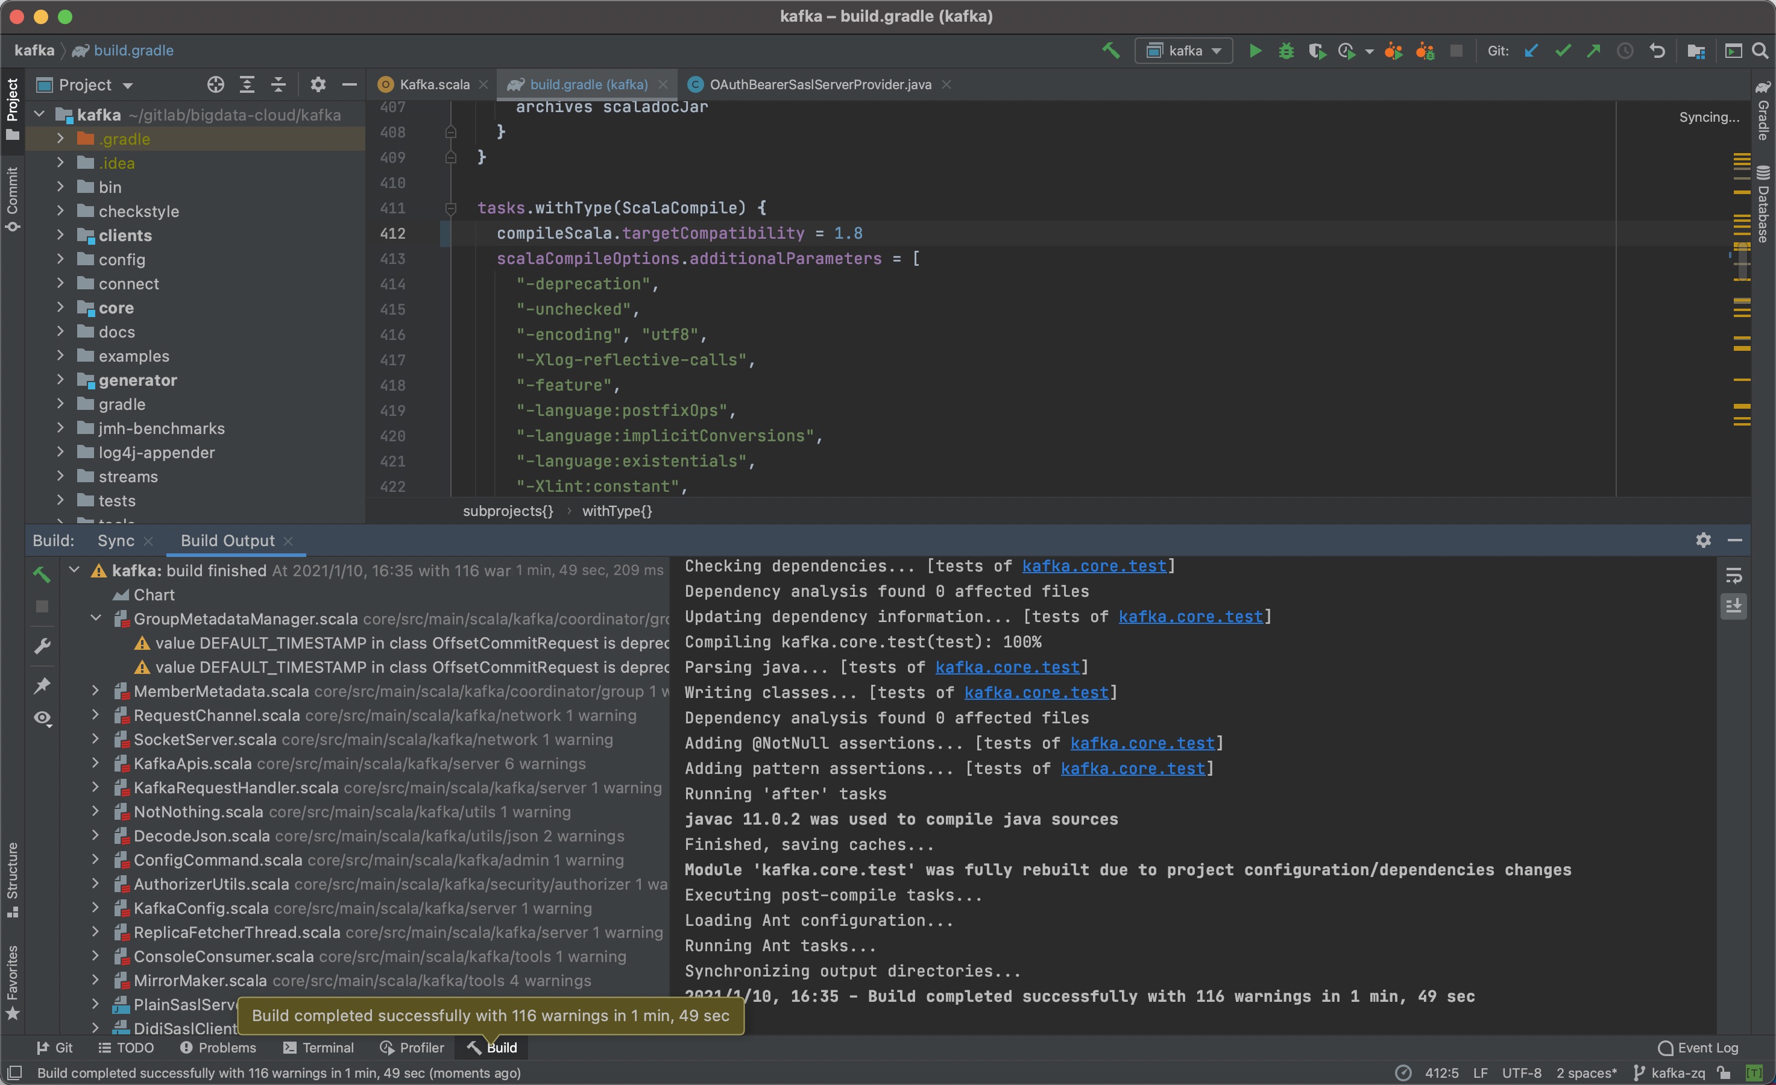
Task: Open Search Everywhere with the magnifier
Action: pyautogui.click(x=1761, y=51)
